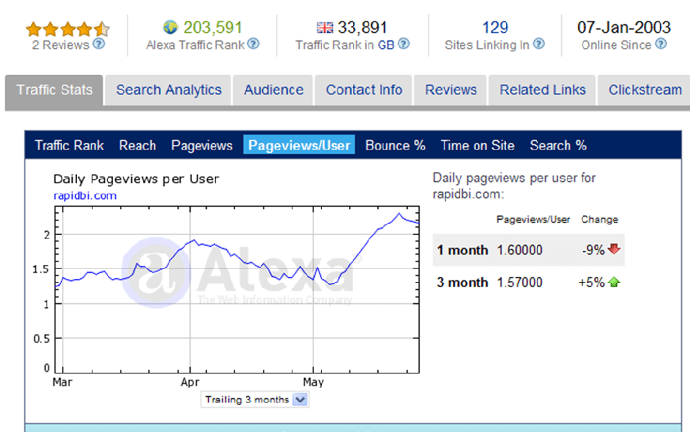
Task: Click the star rating icons
Action: click(x=68, y=29)
